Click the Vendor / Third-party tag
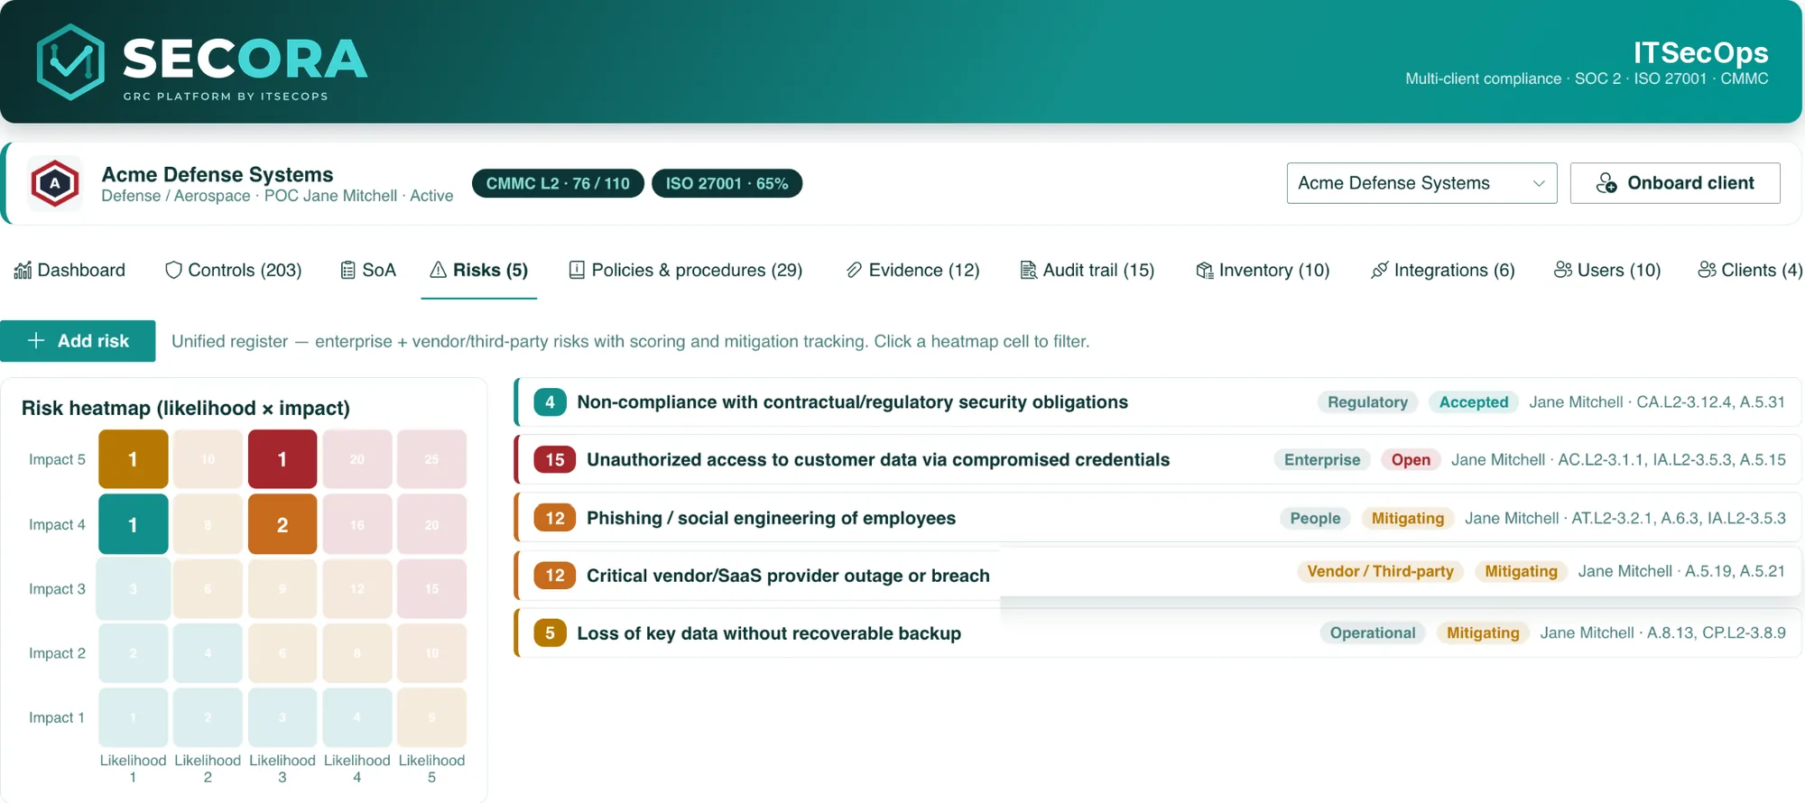 [1380, 571]
